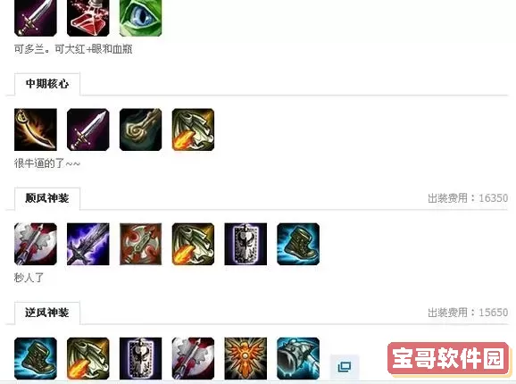Click the flaming curved dagger icon in 中期核心

pos(36,129)
